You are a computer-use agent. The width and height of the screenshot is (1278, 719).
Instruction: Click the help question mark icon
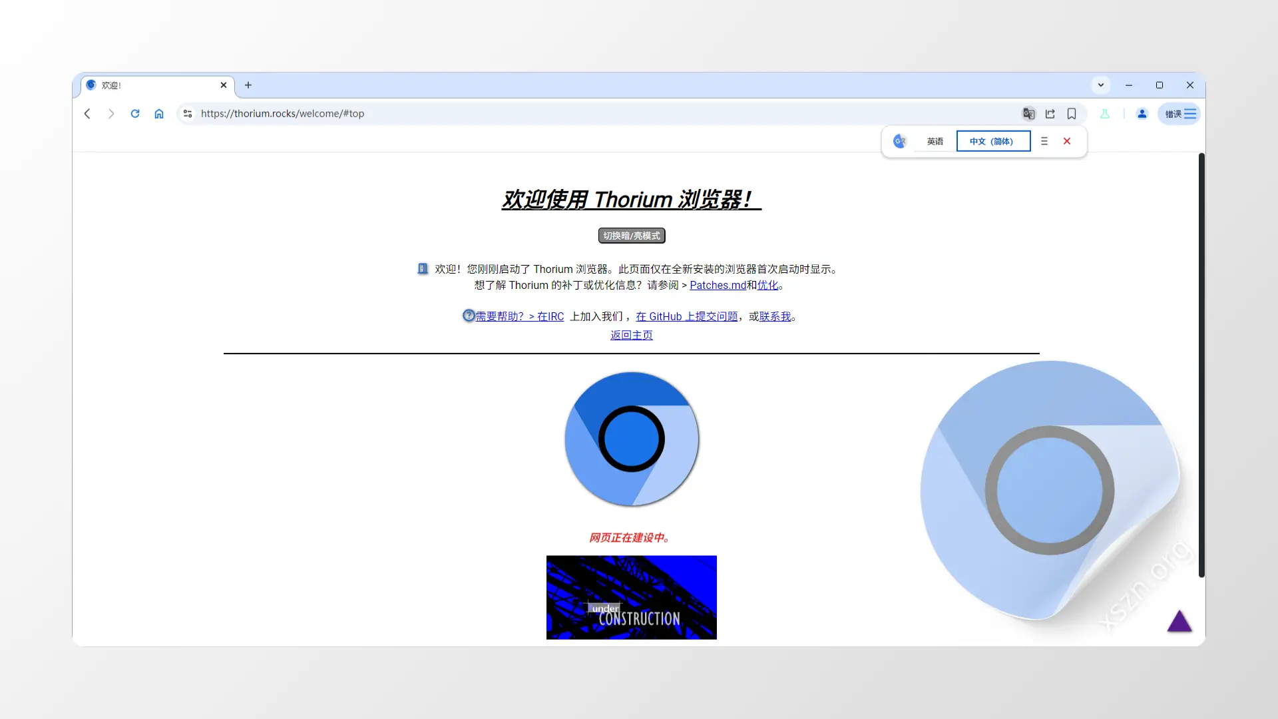(469, 316)
